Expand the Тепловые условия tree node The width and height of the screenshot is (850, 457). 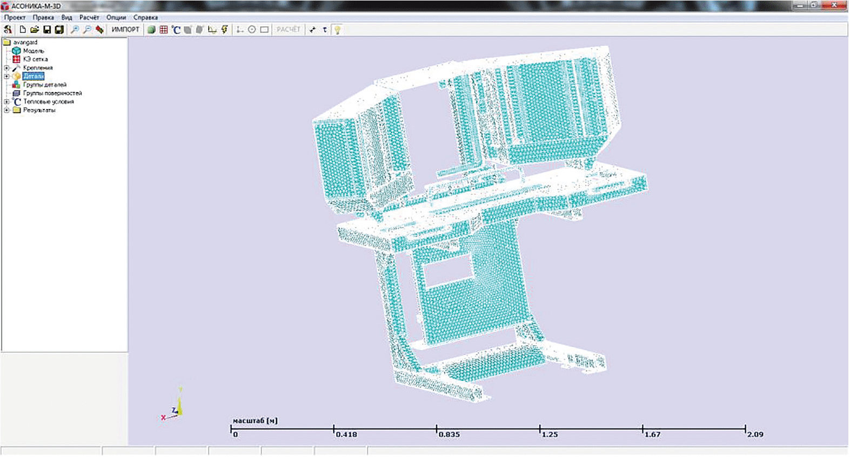click(x=6, y=101)
